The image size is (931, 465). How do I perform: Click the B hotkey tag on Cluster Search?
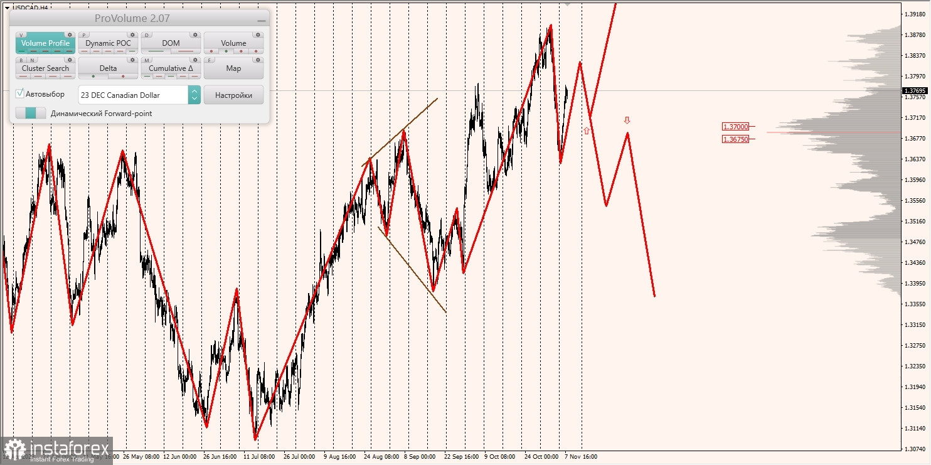point(21,60)
